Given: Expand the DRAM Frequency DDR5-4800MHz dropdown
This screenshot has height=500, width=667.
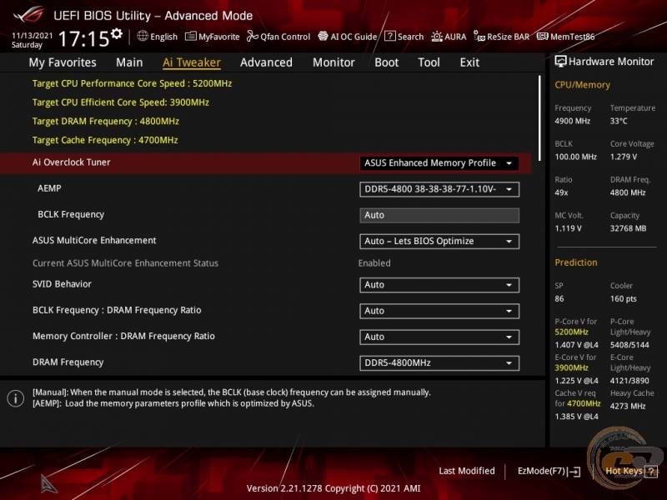Looking at the screenshot, I should [x=439, y=363].
